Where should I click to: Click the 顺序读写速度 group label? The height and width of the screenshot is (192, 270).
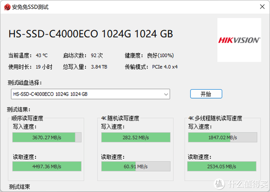[27, 118]
